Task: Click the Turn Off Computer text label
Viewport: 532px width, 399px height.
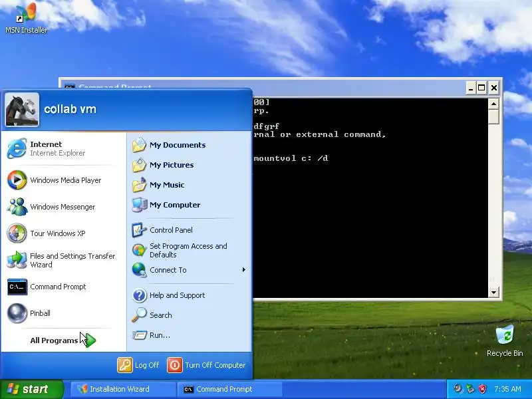Action: pyautogui.click(x=215, y=365)
